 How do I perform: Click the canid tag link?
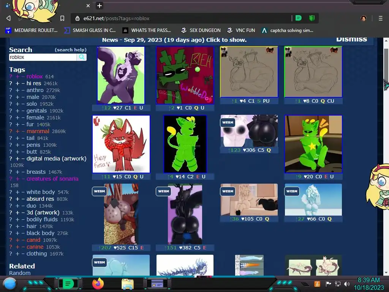point(33,240)
